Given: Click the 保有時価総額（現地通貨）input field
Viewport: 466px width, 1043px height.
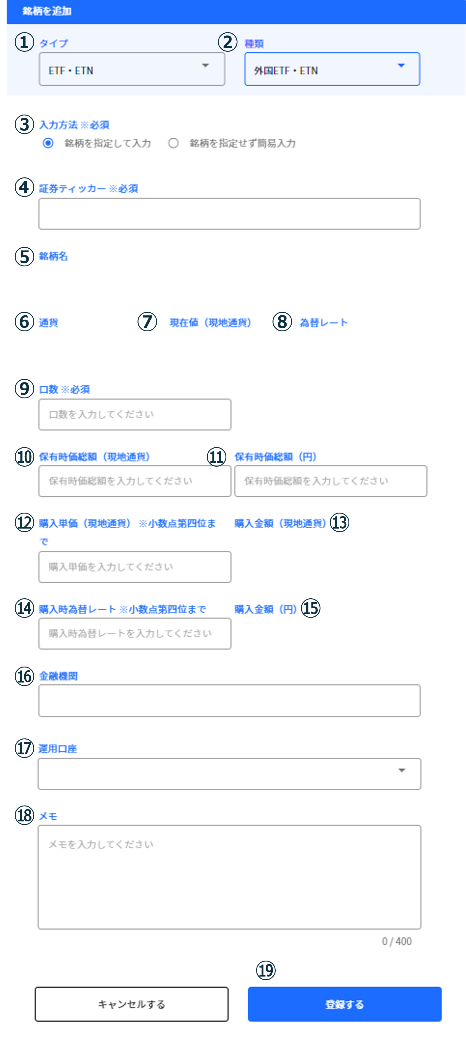Looking at the screenshot, I should pyautogui.click(x=135, y=481).
